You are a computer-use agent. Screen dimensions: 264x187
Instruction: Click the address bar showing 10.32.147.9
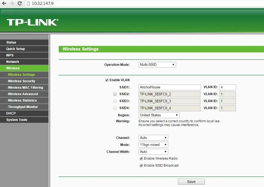point(145,3)
